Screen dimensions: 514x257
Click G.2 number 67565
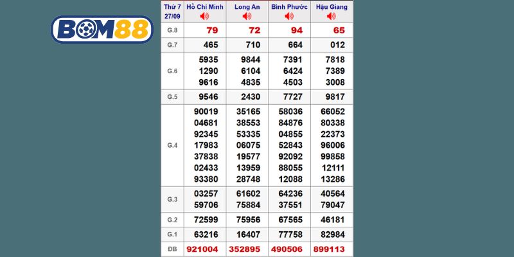pos(291,220)
